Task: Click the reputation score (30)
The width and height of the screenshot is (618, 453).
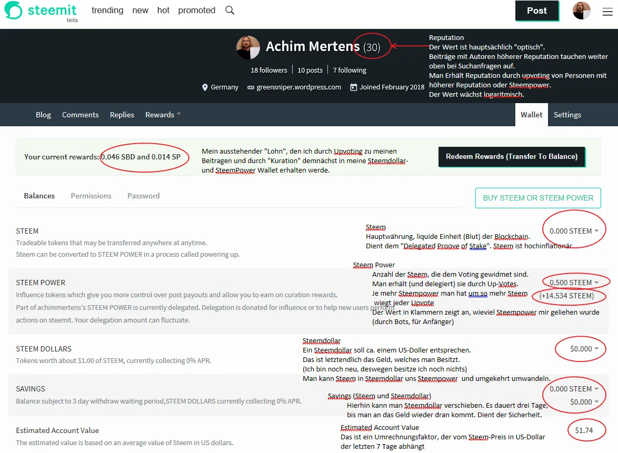Action: (372, 47)
